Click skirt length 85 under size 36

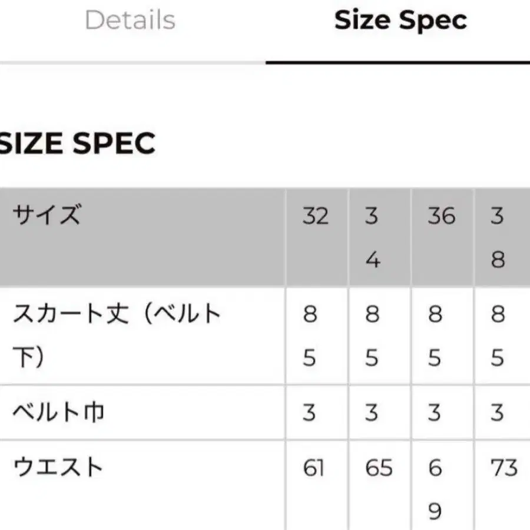pyautogui.click(x=435, y=335)
